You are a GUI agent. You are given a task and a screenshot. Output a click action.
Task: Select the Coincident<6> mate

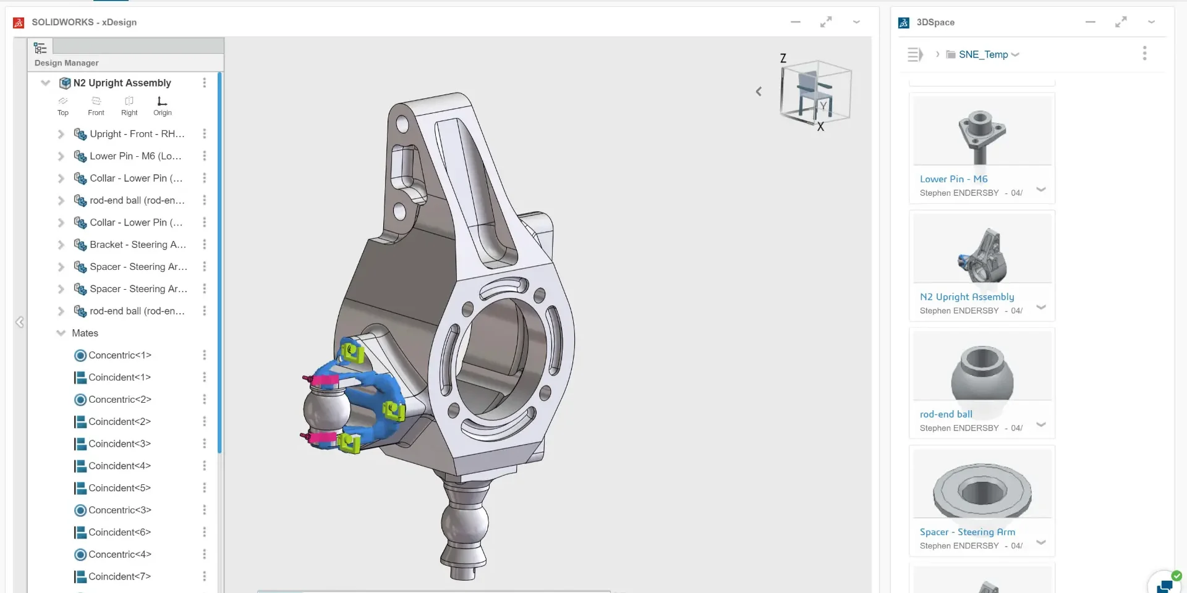pyautogui.click(x=119, y=532)
